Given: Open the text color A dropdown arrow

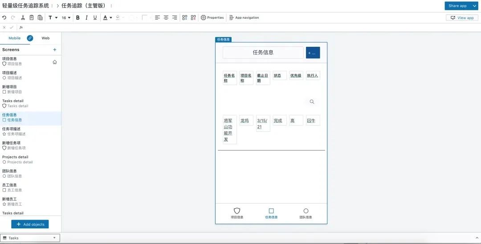Looking at the screenshot, I should point(111,18).
